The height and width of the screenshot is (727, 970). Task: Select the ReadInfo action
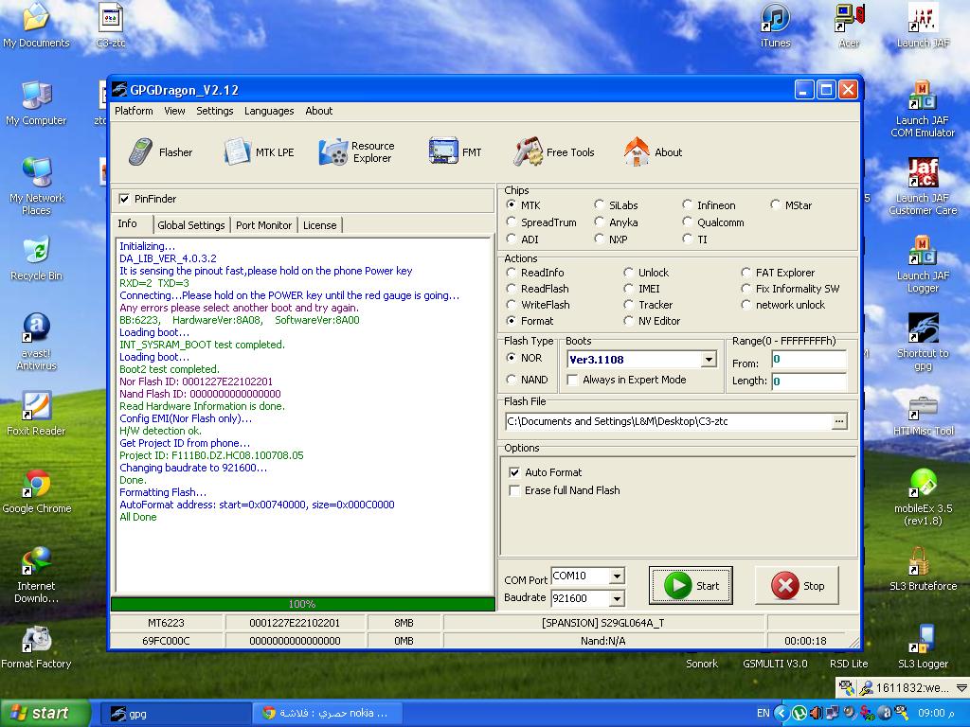pos(511,272)
